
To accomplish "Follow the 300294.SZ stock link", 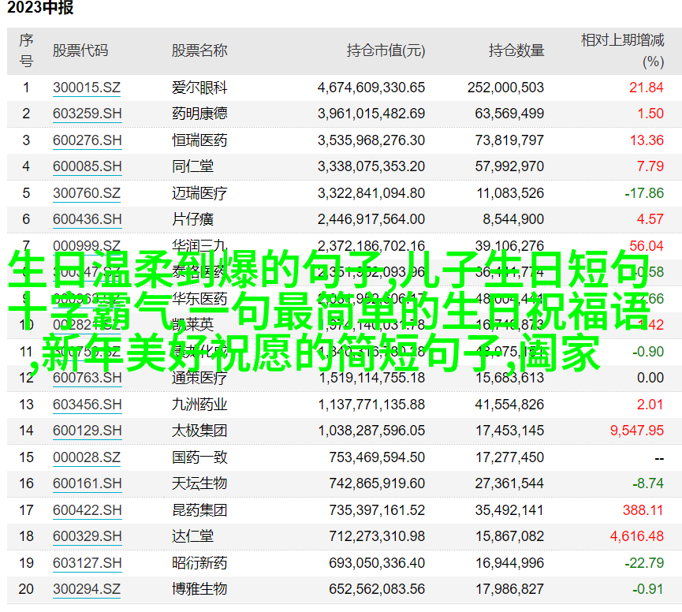I will point(87,589).
